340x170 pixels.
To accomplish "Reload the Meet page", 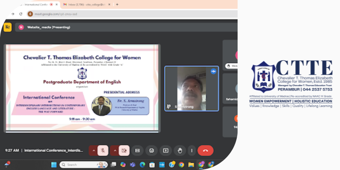I will tap(21, 14).
